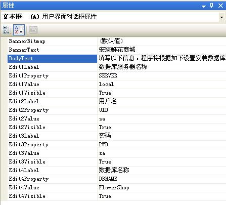Image resolution: width=226 pixels, height=205 pixels.
Task: Edit the Edit2Value sa field
Action: coord(162,118)
